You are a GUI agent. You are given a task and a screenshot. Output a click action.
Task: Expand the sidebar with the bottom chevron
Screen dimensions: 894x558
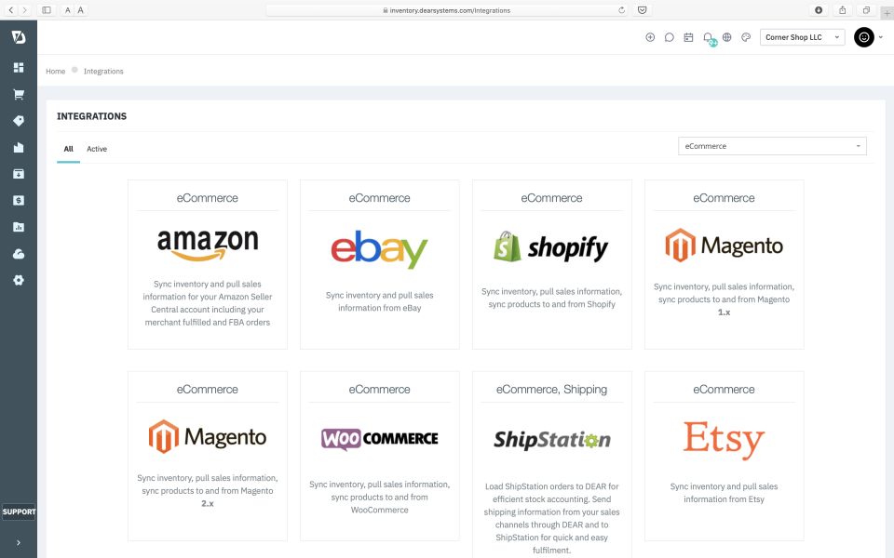click(x=19, y=542)
